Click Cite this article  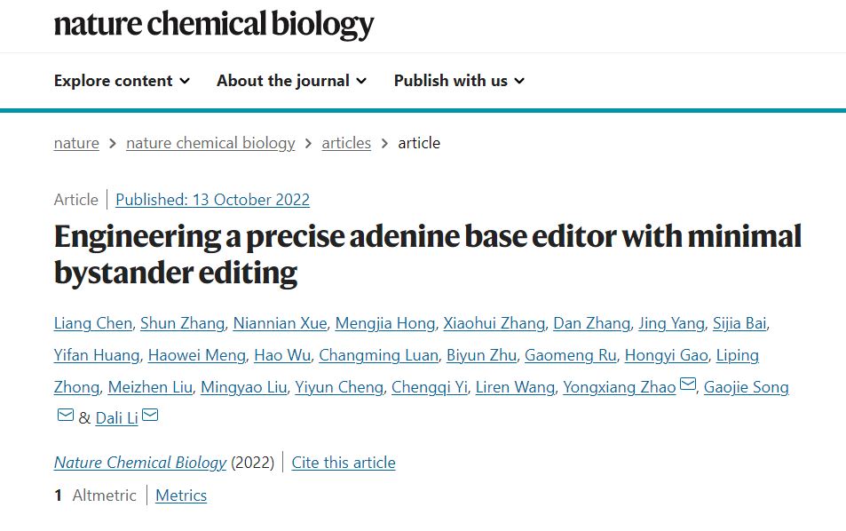(344, 463)
